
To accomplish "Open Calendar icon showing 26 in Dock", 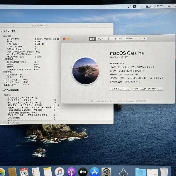I will [x=24, y=172].
